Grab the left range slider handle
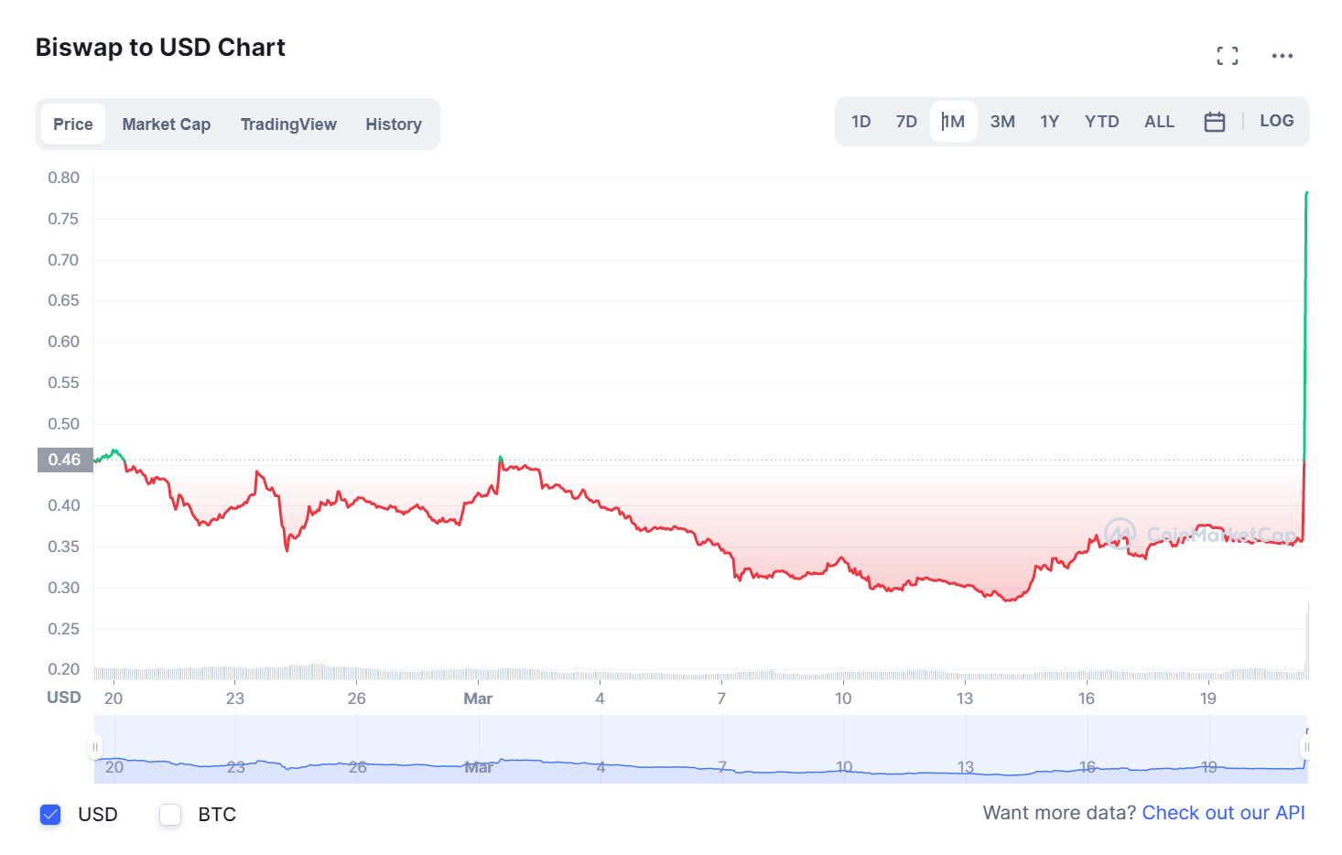Screen dimensions: 1342x855 94,748
